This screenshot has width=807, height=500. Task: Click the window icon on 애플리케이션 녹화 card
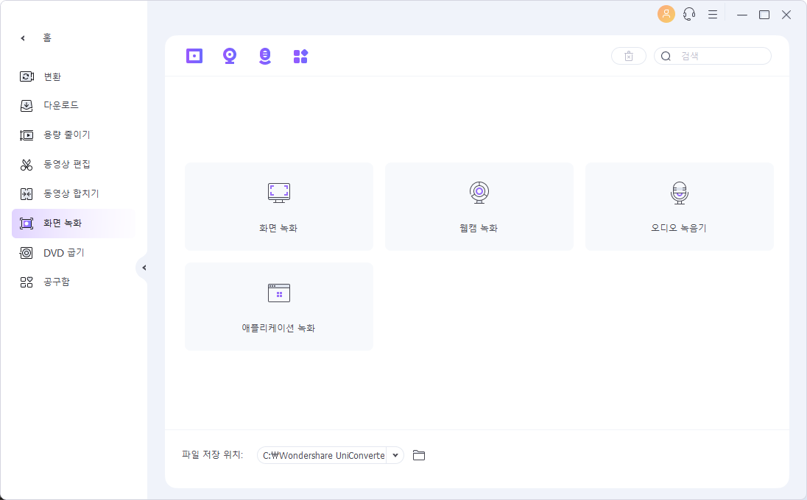point(279,293)
